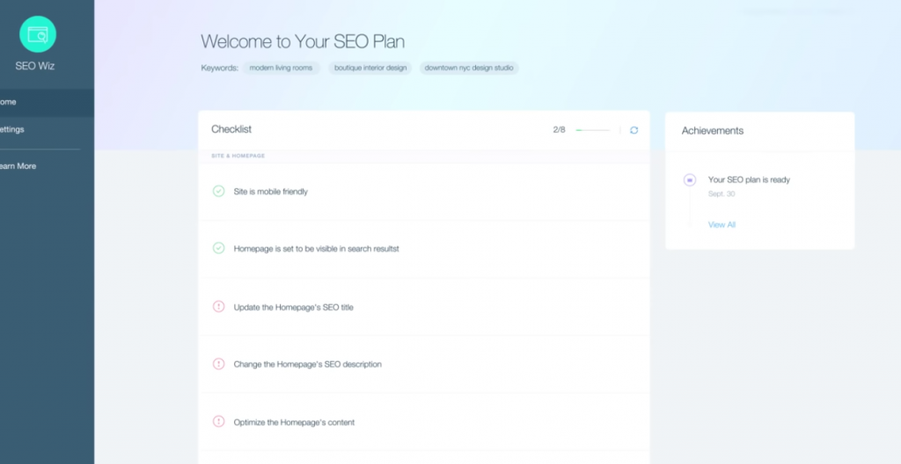Select 'modern living rooms' keyword tag
Screen dimensions: 901x464
281,68
